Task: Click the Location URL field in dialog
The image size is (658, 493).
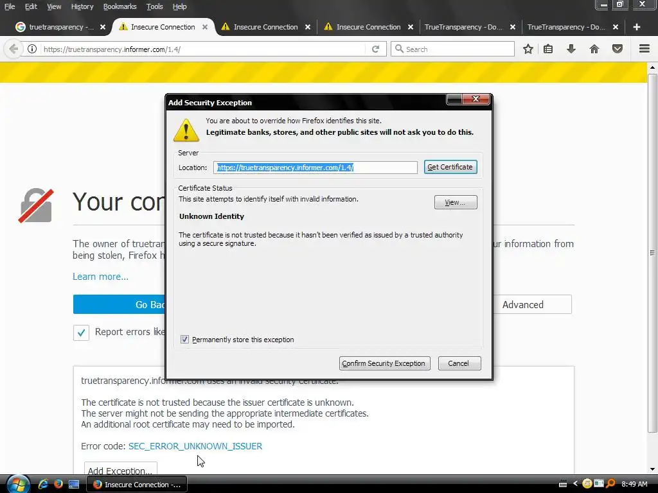Action: (315, 168)
